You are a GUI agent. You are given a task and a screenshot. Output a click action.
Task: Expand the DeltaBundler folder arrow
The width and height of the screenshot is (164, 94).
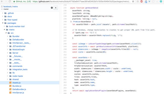coord(8,40)
